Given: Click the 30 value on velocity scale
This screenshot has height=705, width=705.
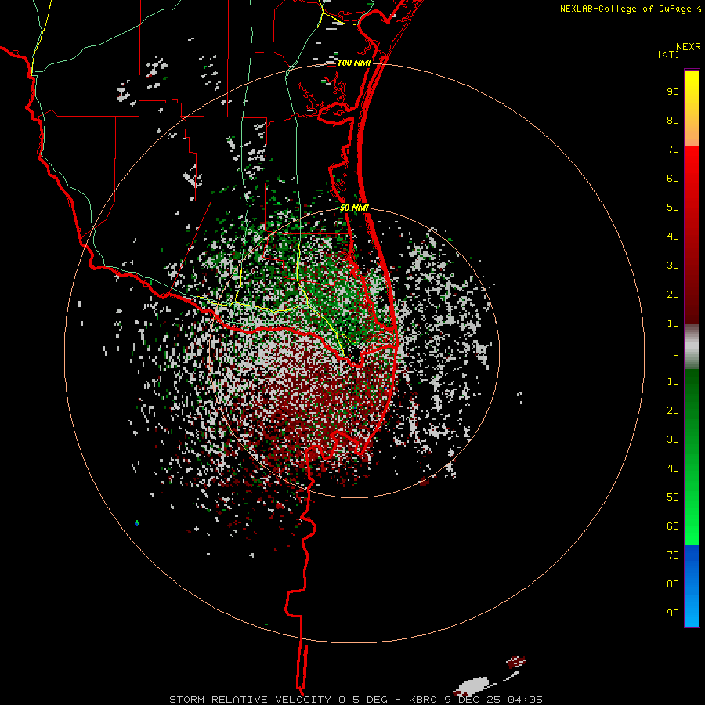Looking at the screenshot, I should [673, 266].
